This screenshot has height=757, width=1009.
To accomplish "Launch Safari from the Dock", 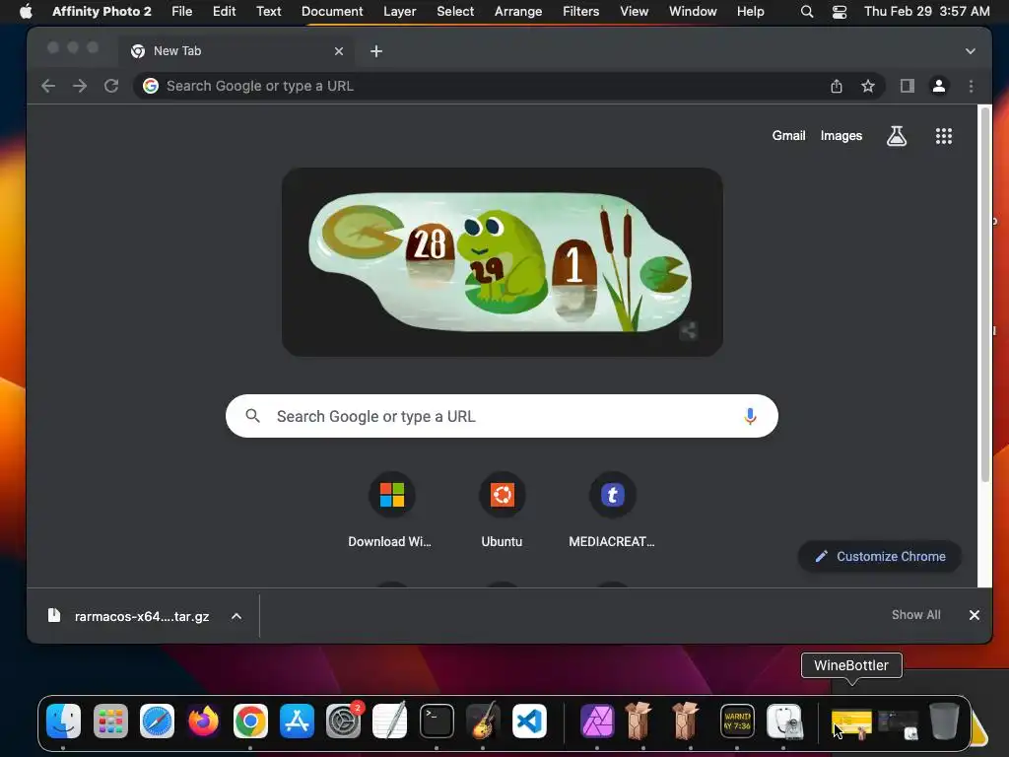I will tap(157, 721).
